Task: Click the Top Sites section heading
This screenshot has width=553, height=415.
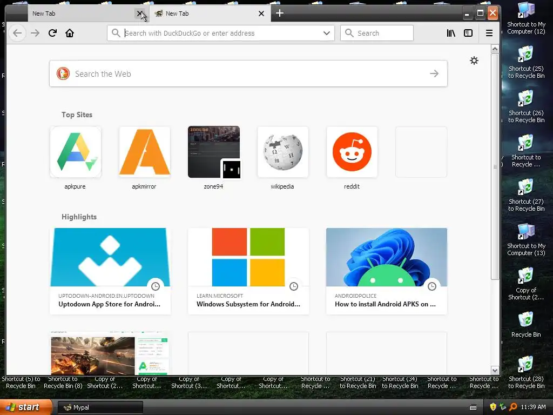Action: coord(77,115)
